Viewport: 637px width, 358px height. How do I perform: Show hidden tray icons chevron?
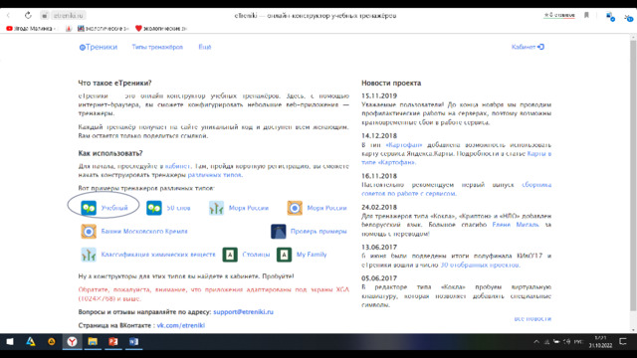536,342
